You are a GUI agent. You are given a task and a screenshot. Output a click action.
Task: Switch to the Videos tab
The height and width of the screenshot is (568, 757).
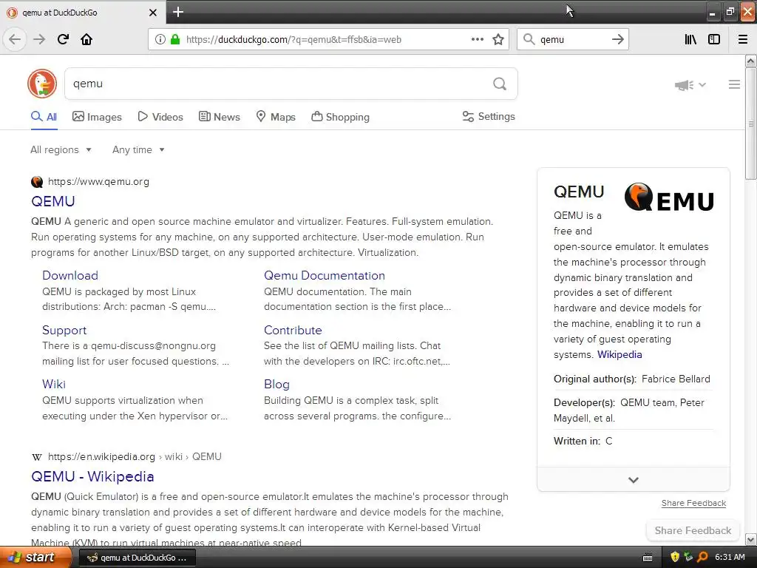160,117
